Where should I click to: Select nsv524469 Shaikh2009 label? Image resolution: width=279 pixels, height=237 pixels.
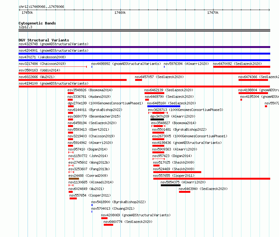pyautogui.click(x=174, y=169)
